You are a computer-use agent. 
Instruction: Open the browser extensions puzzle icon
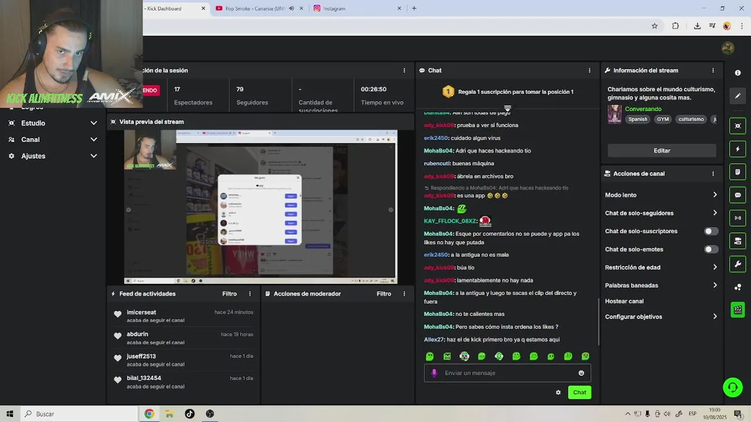pyautogui.click(x=675, y=26)
